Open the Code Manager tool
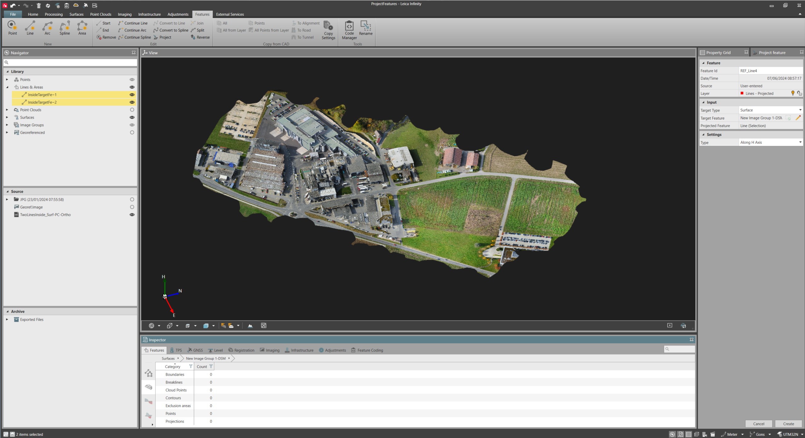Viewport: 805px width, 438px height. pos(349,30)
